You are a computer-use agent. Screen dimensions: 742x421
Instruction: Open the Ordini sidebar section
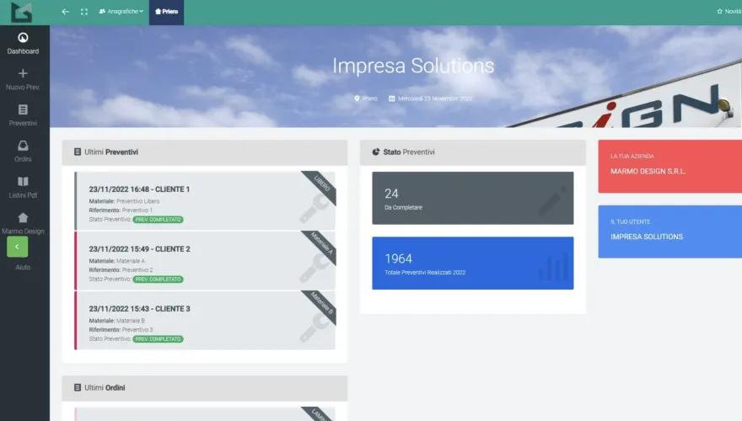coord(23,152)
